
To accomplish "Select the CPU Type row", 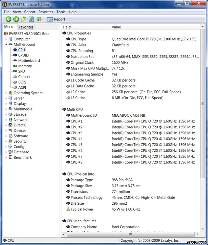I will (131, 39).
